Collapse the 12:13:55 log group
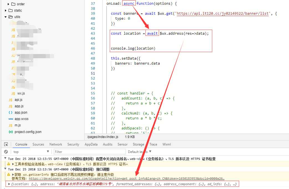The image size is (289, 189). click(5, 159)
